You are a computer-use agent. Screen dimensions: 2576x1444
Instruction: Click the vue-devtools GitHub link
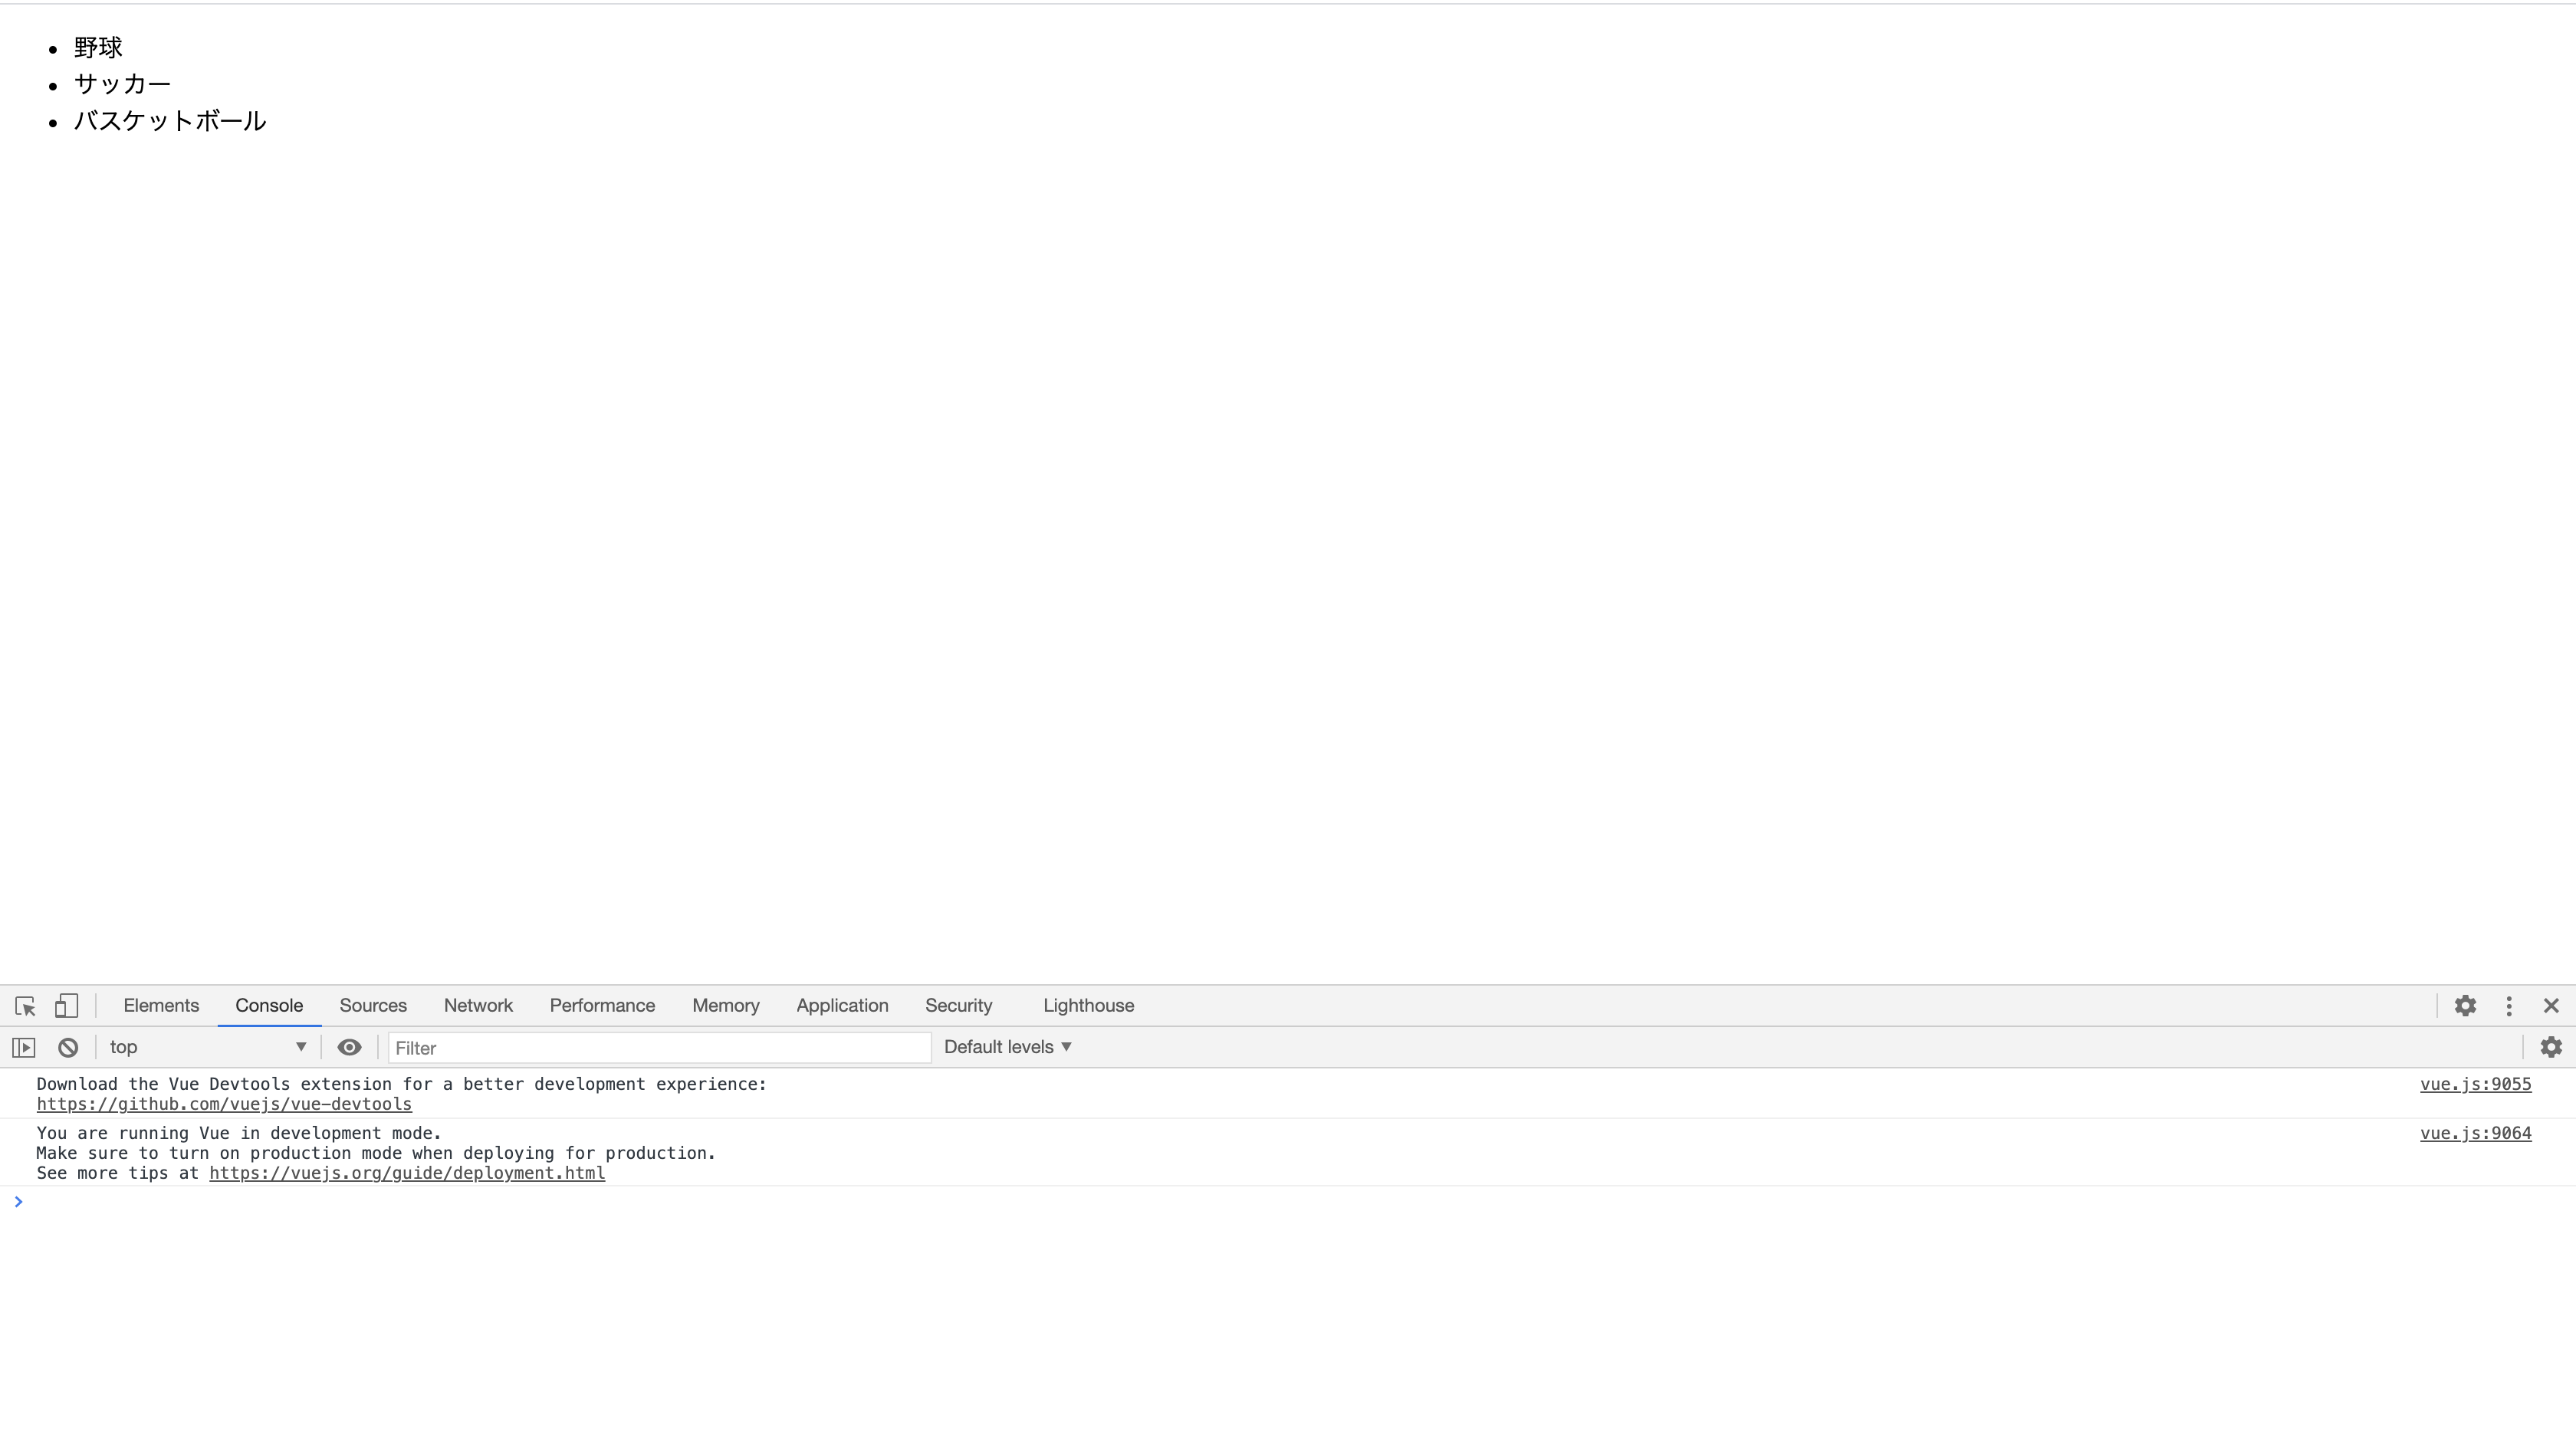(224, 1104)
